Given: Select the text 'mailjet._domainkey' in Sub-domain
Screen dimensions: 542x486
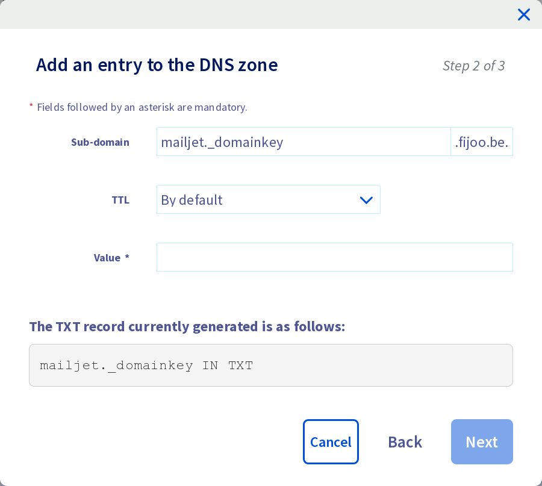Looking at the screenshot, I should [222, 142].
